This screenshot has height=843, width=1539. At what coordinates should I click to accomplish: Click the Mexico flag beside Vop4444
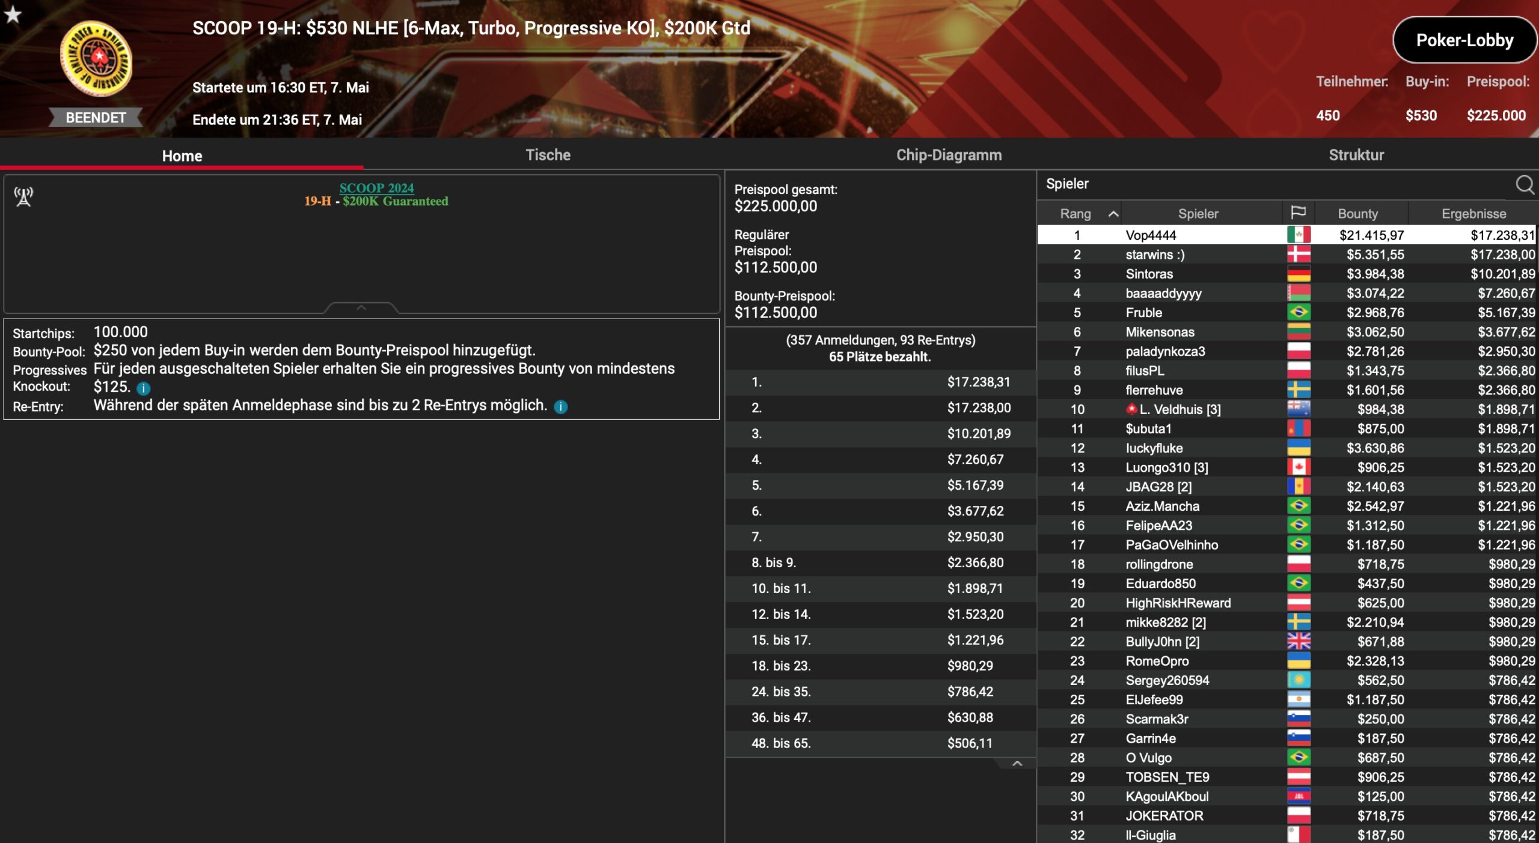click(x=1299, y=234)
